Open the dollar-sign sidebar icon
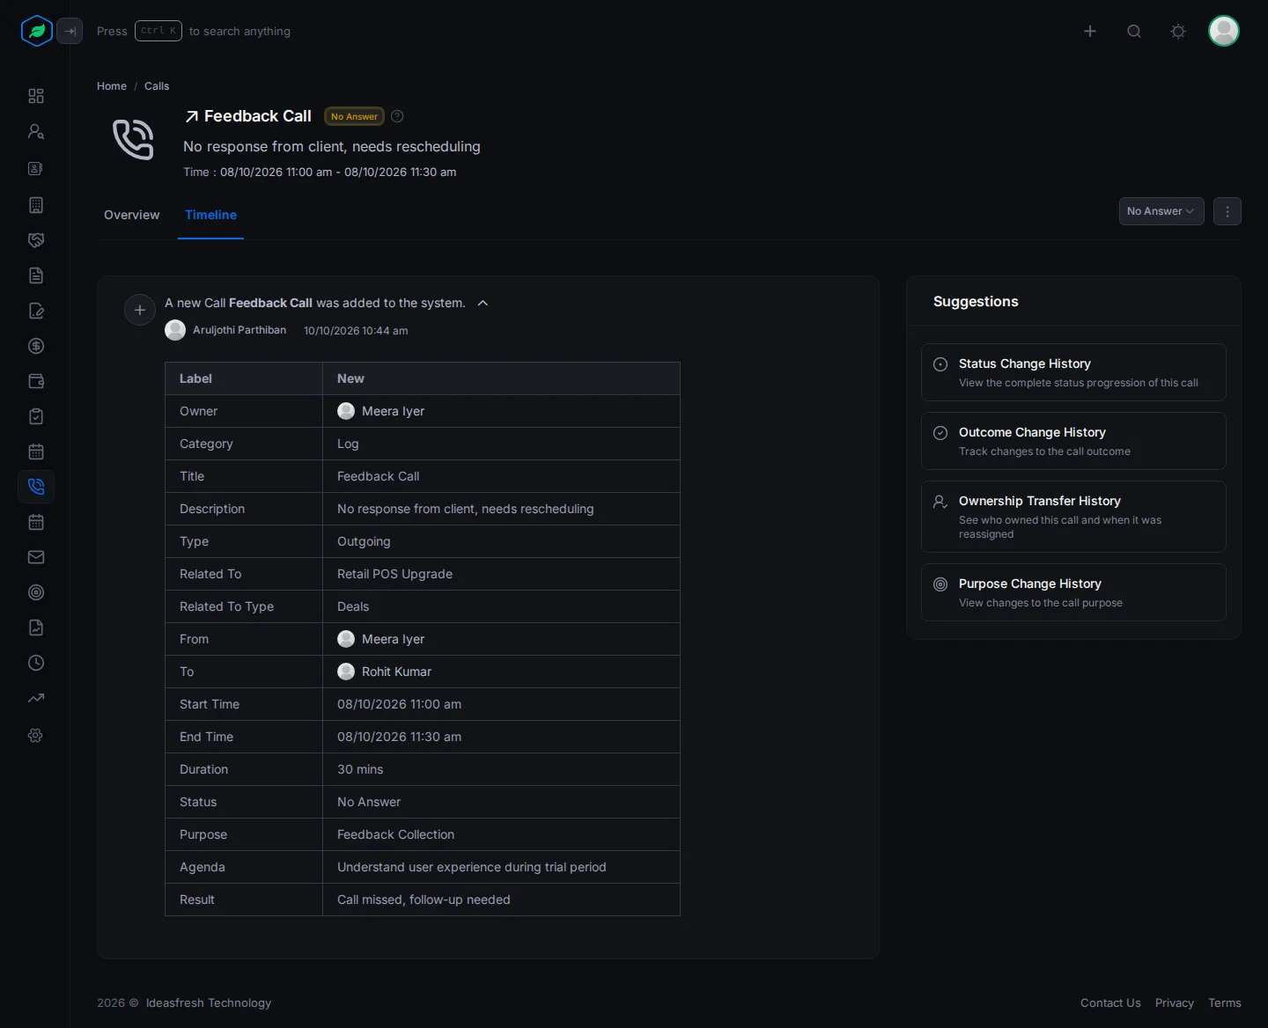Image resolution: width=1268 pixels, height=1028 pixels. click(36, 346)
